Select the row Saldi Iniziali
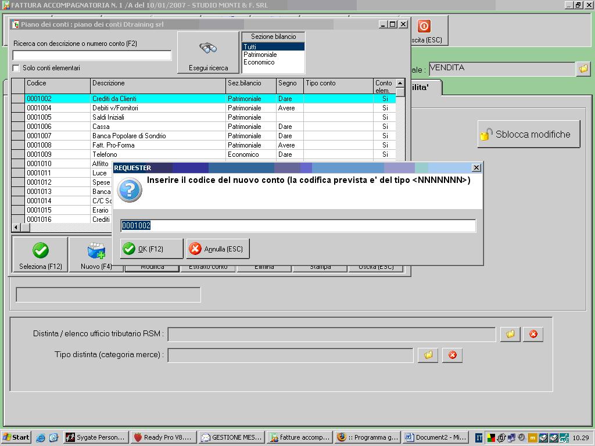This screenshot has width=595, height=446. point(210,117)
